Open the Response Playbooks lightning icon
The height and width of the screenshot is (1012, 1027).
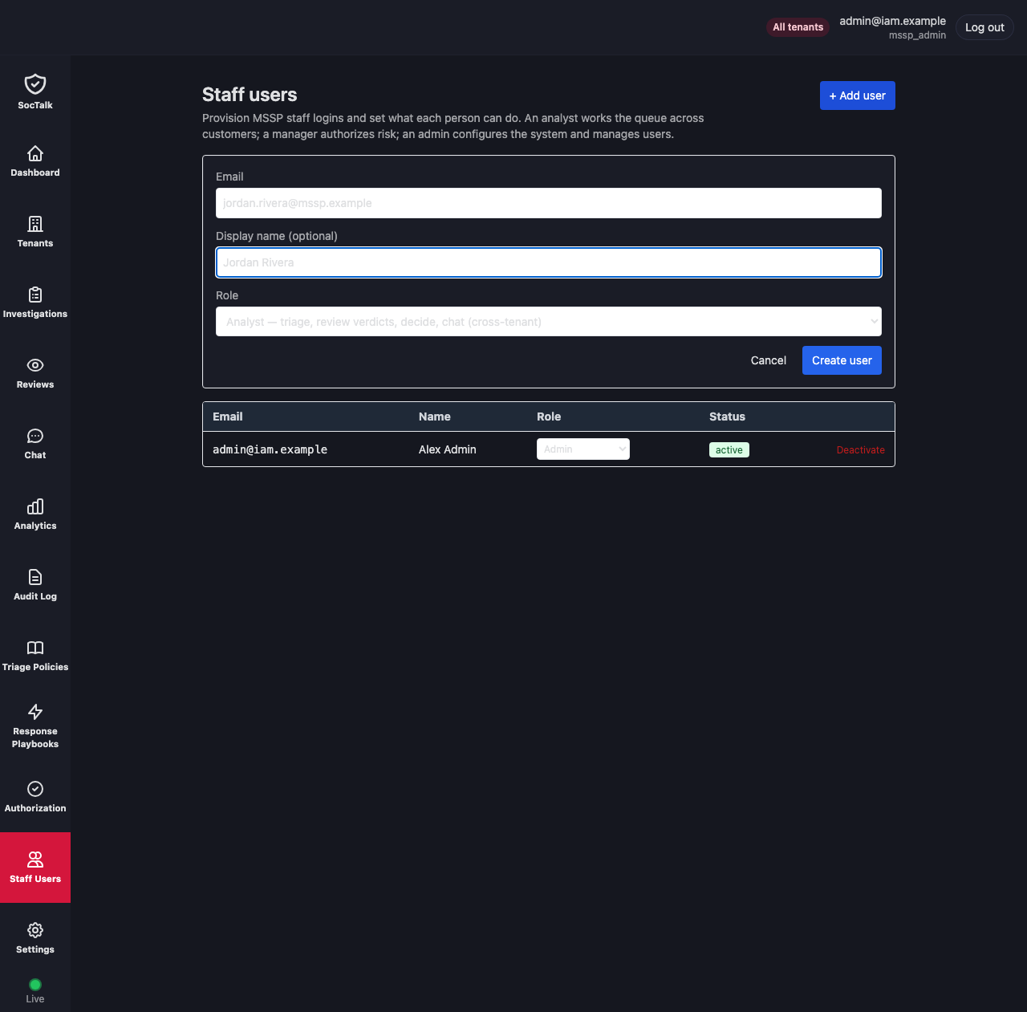[x=35, y=712]
